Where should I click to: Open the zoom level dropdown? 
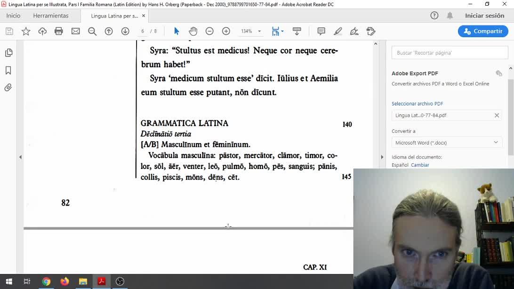259,32
